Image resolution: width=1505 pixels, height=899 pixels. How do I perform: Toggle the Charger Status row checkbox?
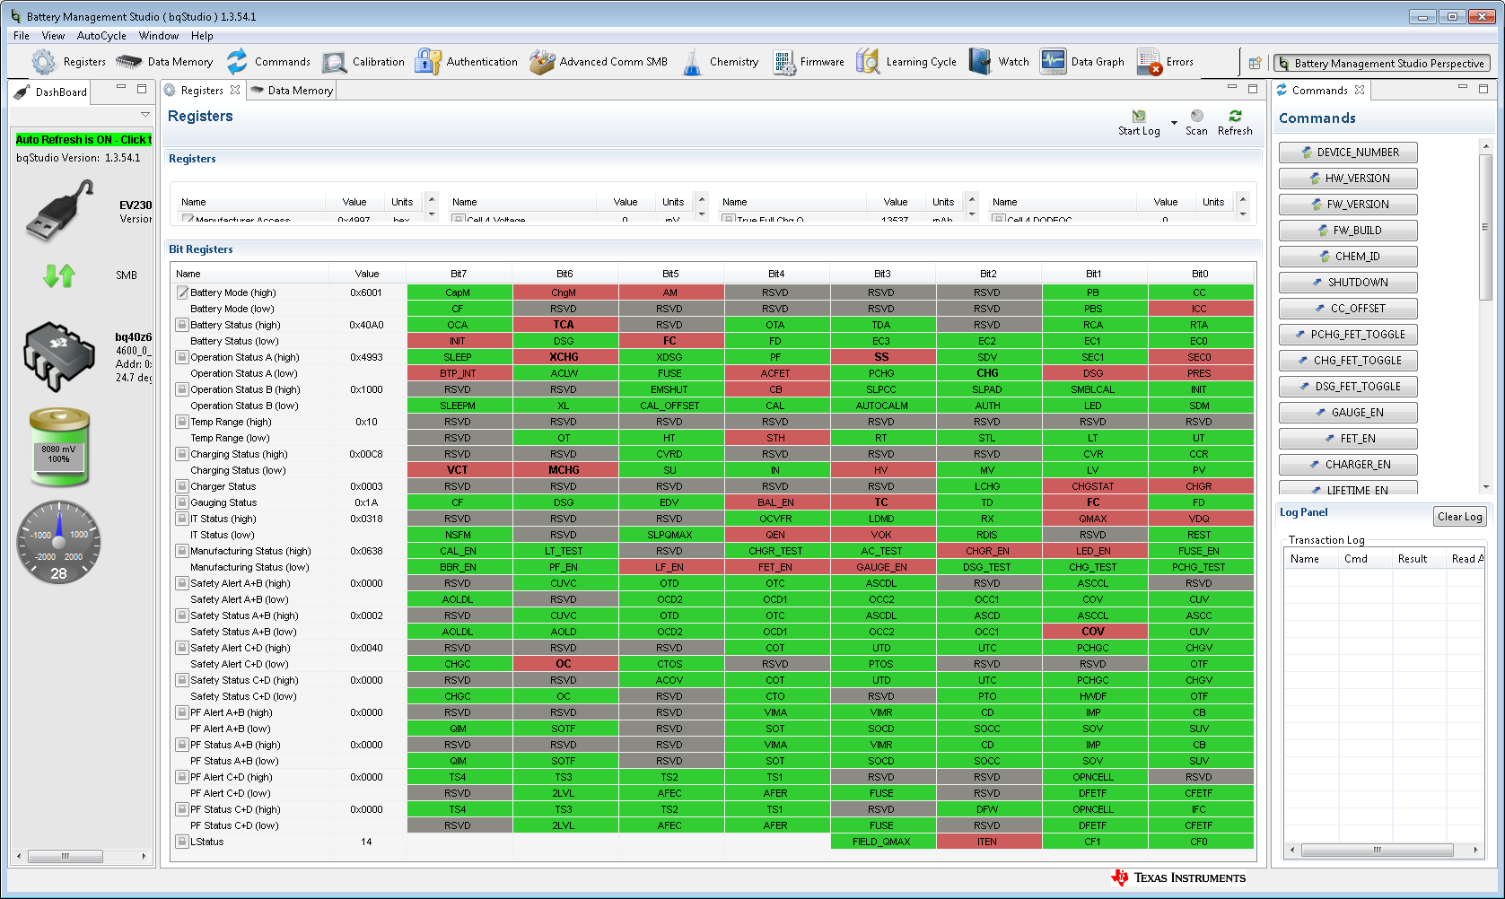pos(182,486)
